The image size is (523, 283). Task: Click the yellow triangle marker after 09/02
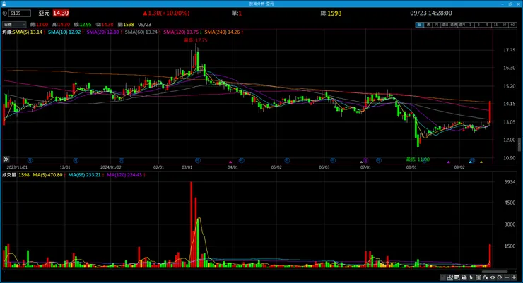(x=481, y=162)
